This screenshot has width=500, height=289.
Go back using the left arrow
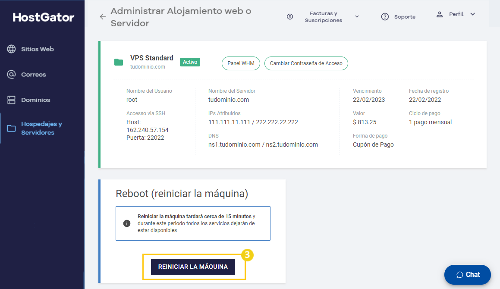103,16
